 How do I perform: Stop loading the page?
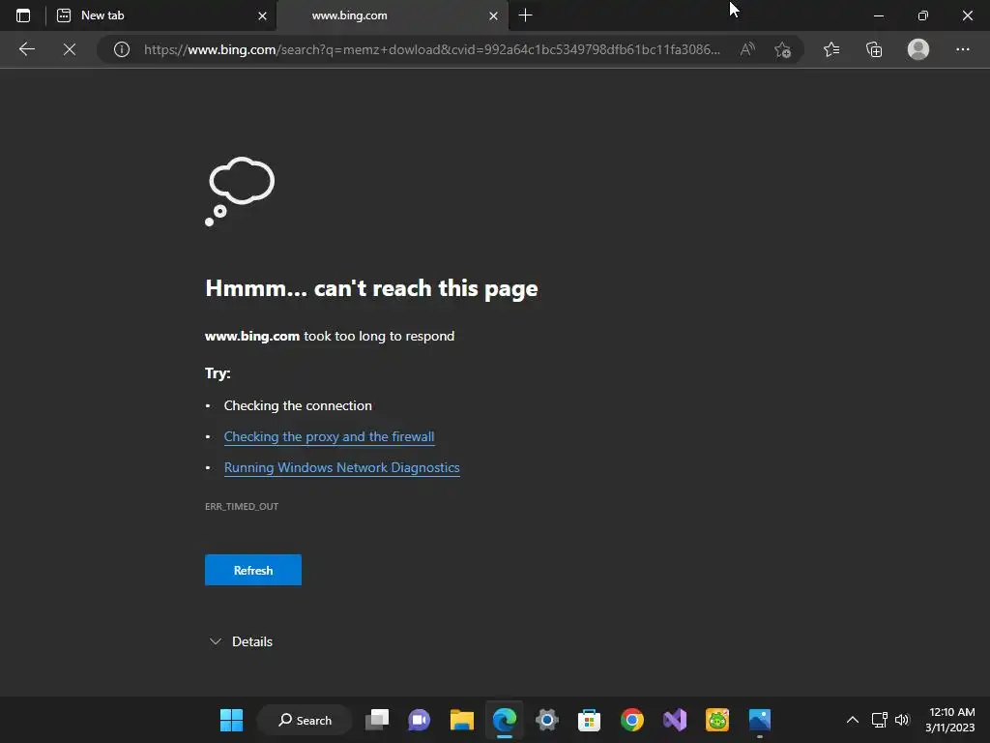70,49
